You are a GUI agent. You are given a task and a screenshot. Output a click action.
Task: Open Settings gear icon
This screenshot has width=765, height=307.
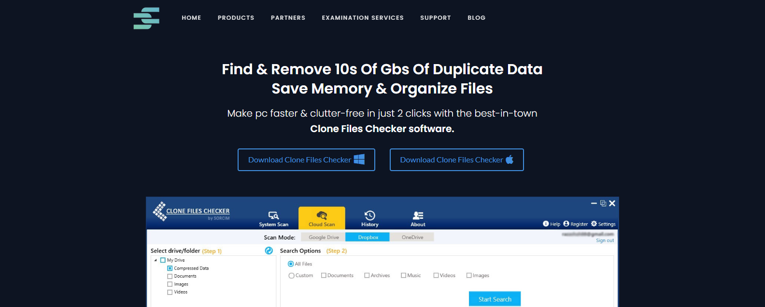point(594,224)
